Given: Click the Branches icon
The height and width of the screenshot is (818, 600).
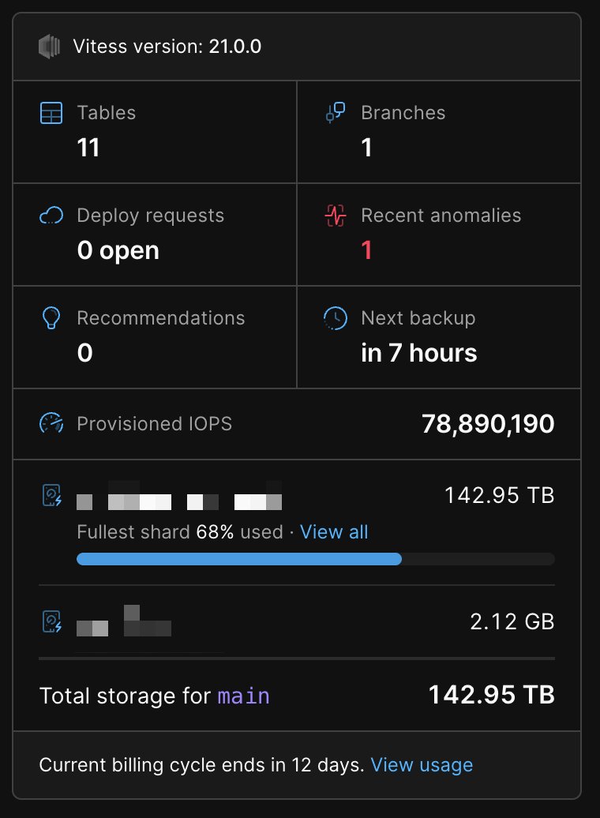Looking at the screenshot, I should pos(335,113).
